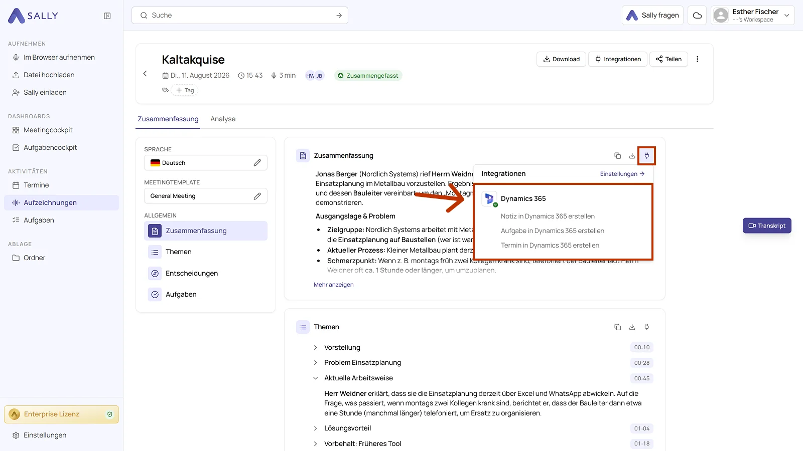Copy the Themen section content
The height and width of the screenshot is (451, 803).
click(617, 327)
